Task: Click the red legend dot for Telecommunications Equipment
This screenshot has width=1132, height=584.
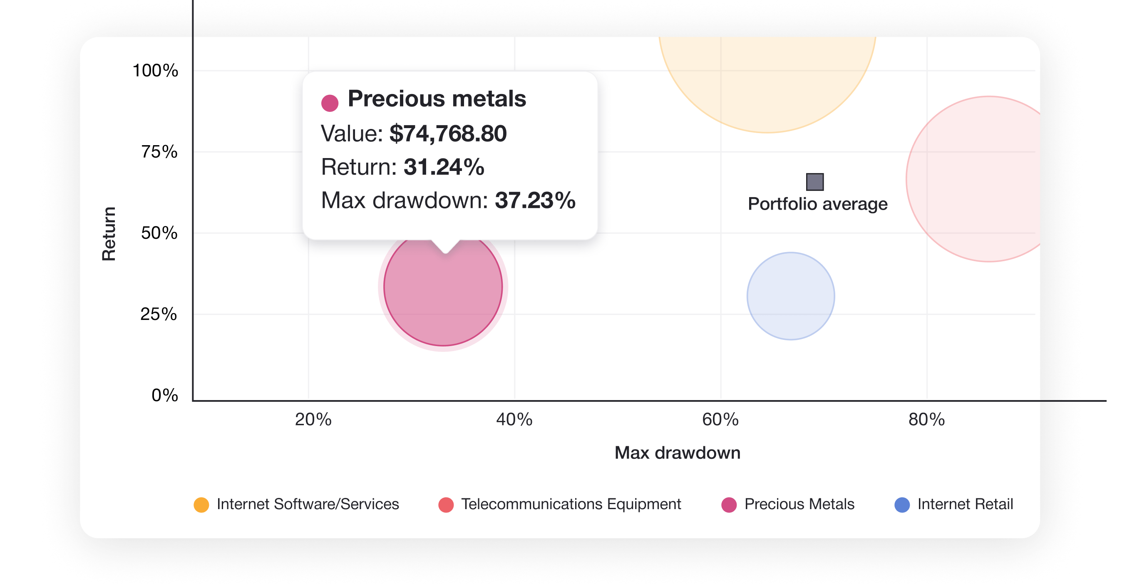Action: pyautogui.click(x=446, y=505)
